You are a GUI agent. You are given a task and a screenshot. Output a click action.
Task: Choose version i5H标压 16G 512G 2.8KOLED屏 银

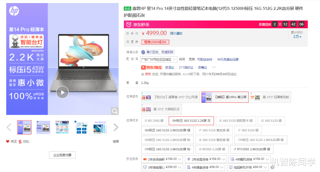coord(167,130)
